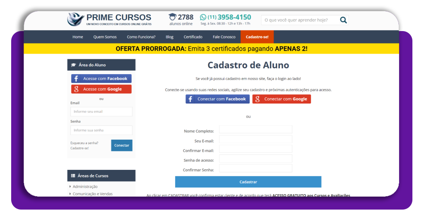The image size is (424, 222).
Task: Focus the Confirmar Senha field
Action: [255, 169]
